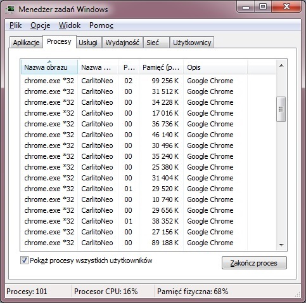Screen dimensions: 306x303
Task: Sort by Pamięć column header
Action: point(161,67)
